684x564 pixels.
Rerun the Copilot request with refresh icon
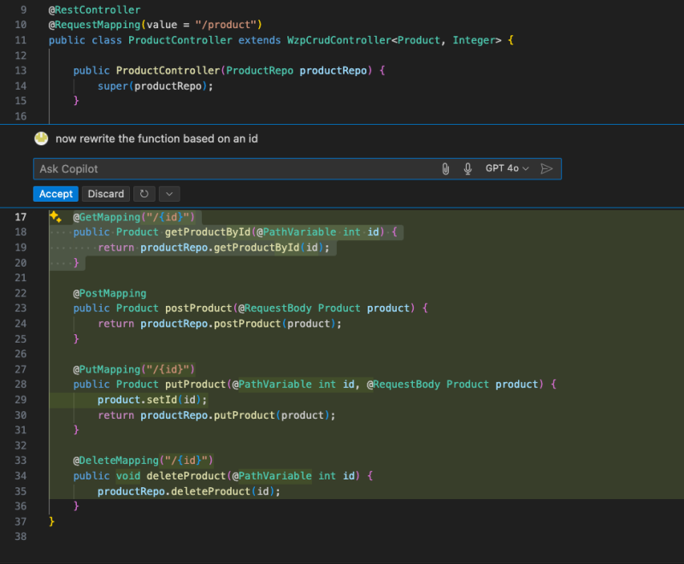[144, 194]
